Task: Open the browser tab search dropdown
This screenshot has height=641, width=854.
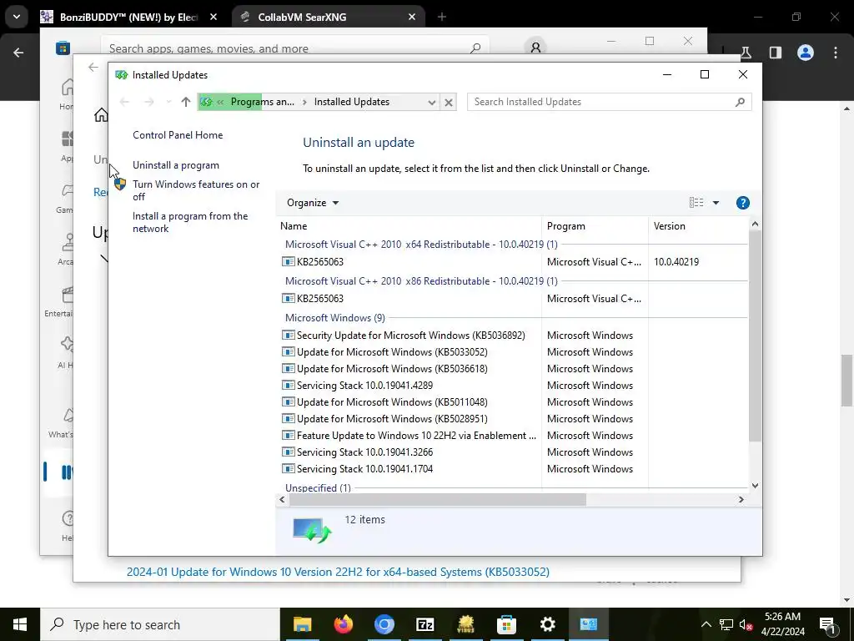Action: 17,17
